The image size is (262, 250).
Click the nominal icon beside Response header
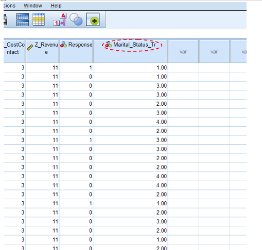tap(63, 45)
